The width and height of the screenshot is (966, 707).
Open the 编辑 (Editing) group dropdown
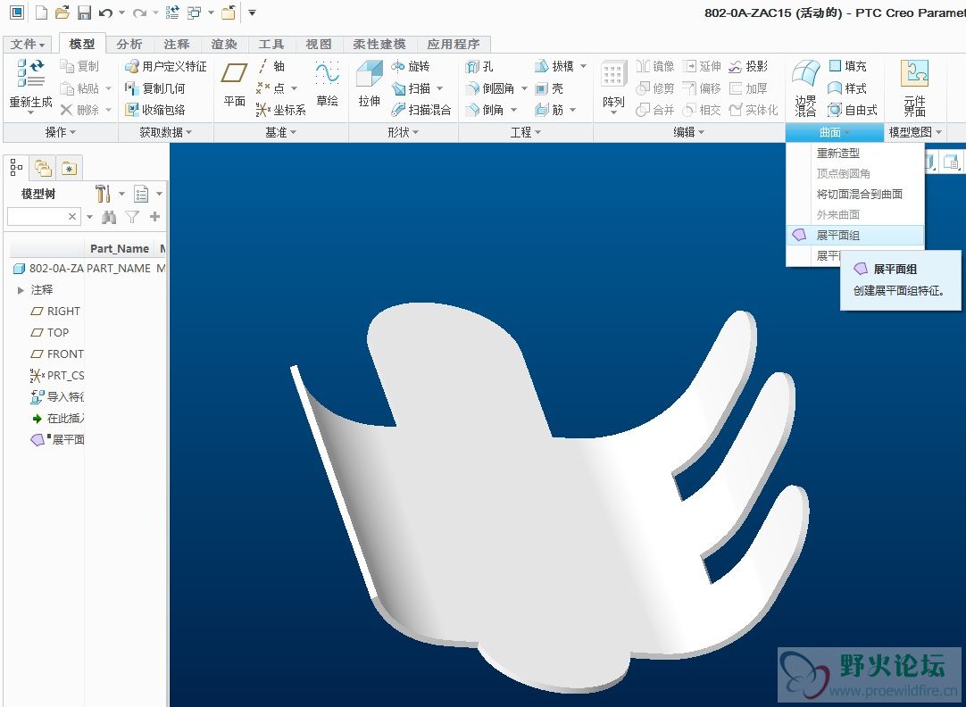688,132
